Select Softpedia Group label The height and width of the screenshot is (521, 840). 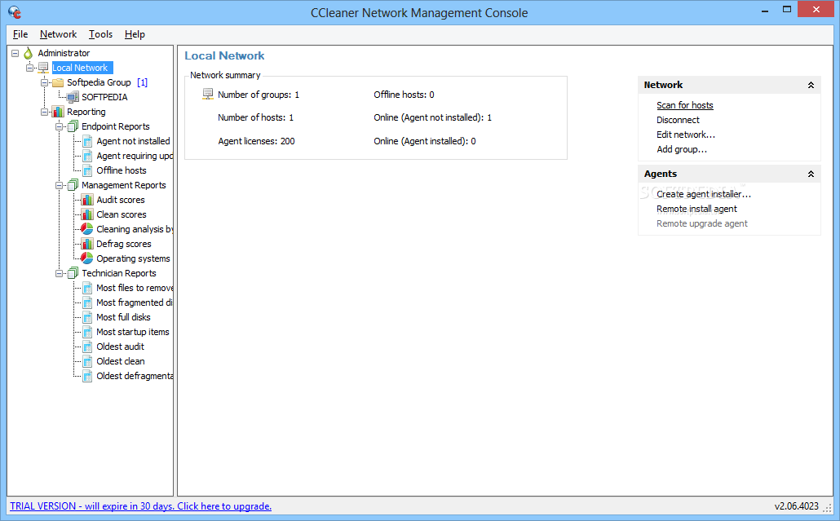[x=99, y=82]
